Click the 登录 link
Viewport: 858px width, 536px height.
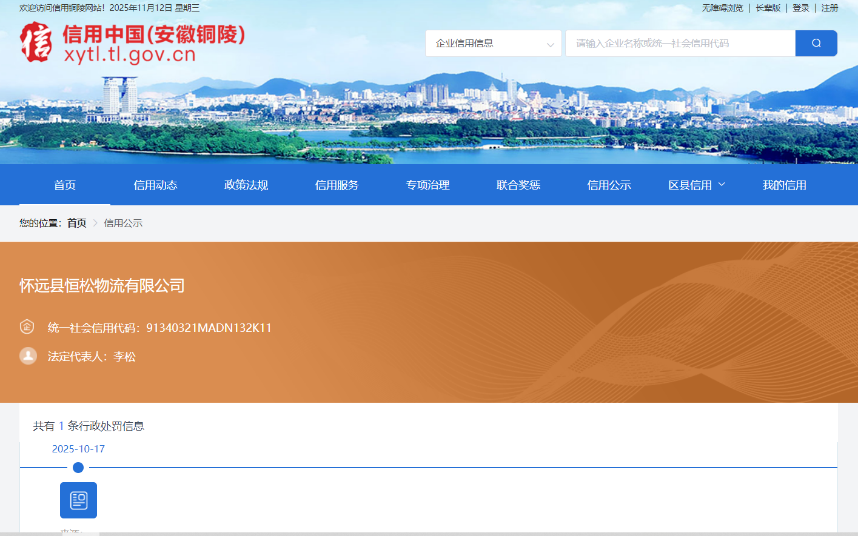tap(801, 8)
